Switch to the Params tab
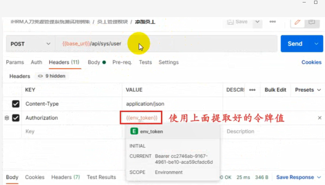Viewport: 325px width, 185px height. point(15,62)
